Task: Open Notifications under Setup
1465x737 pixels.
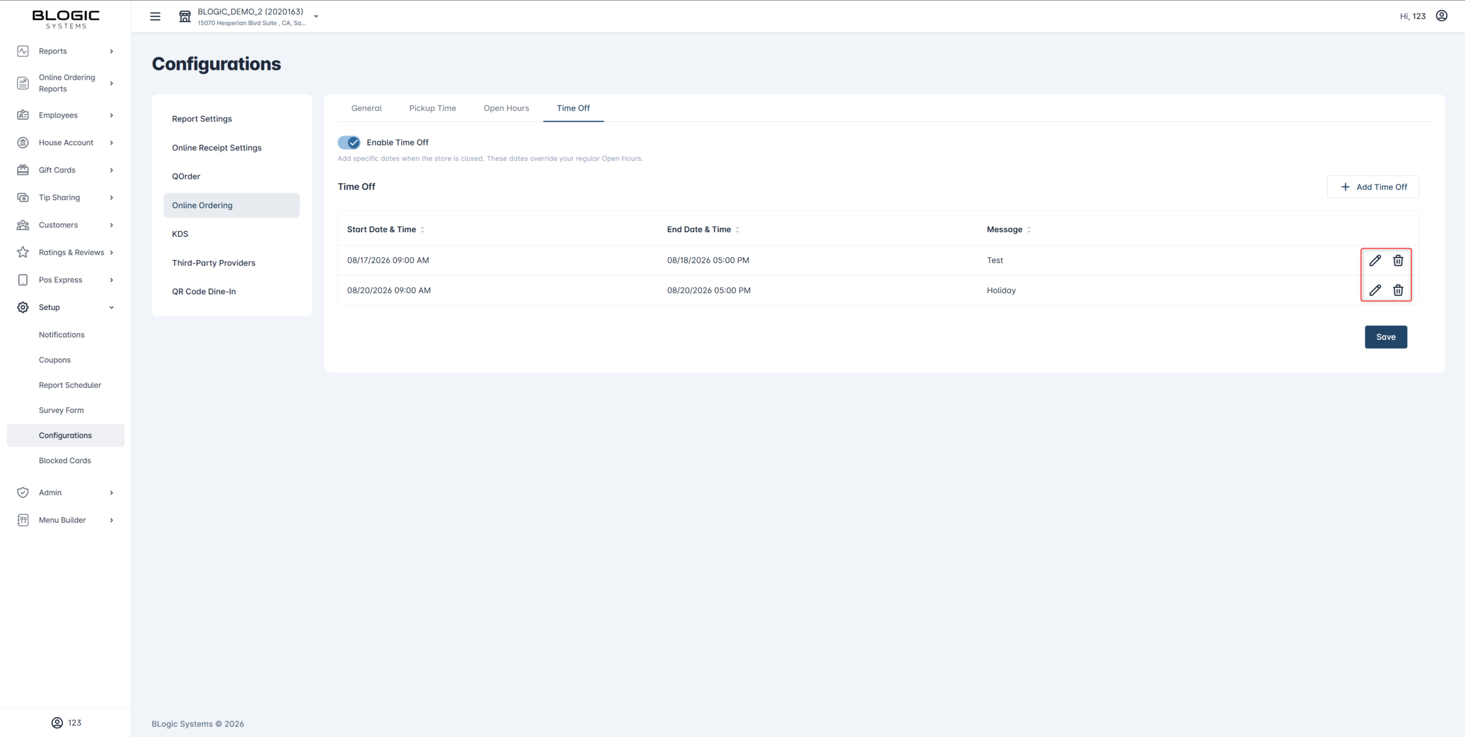Action: 65,334
